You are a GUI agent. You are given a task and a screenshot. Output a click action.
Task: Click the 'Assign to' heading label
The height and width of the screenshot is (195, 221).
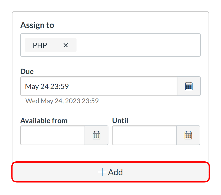[37, 25]
